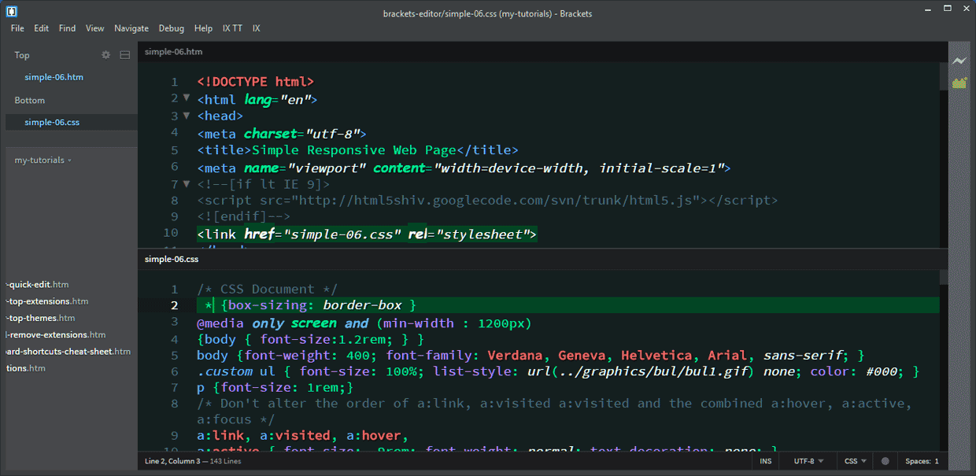
Task: Click the split view layout icon
Action: (x=124, y=55)
